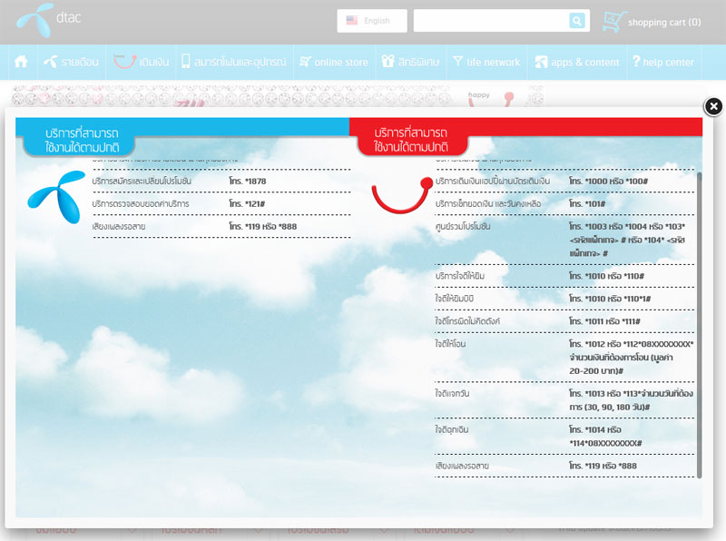
Task: Go to the home icon in nav bar
Action: (x=21, y=62)
